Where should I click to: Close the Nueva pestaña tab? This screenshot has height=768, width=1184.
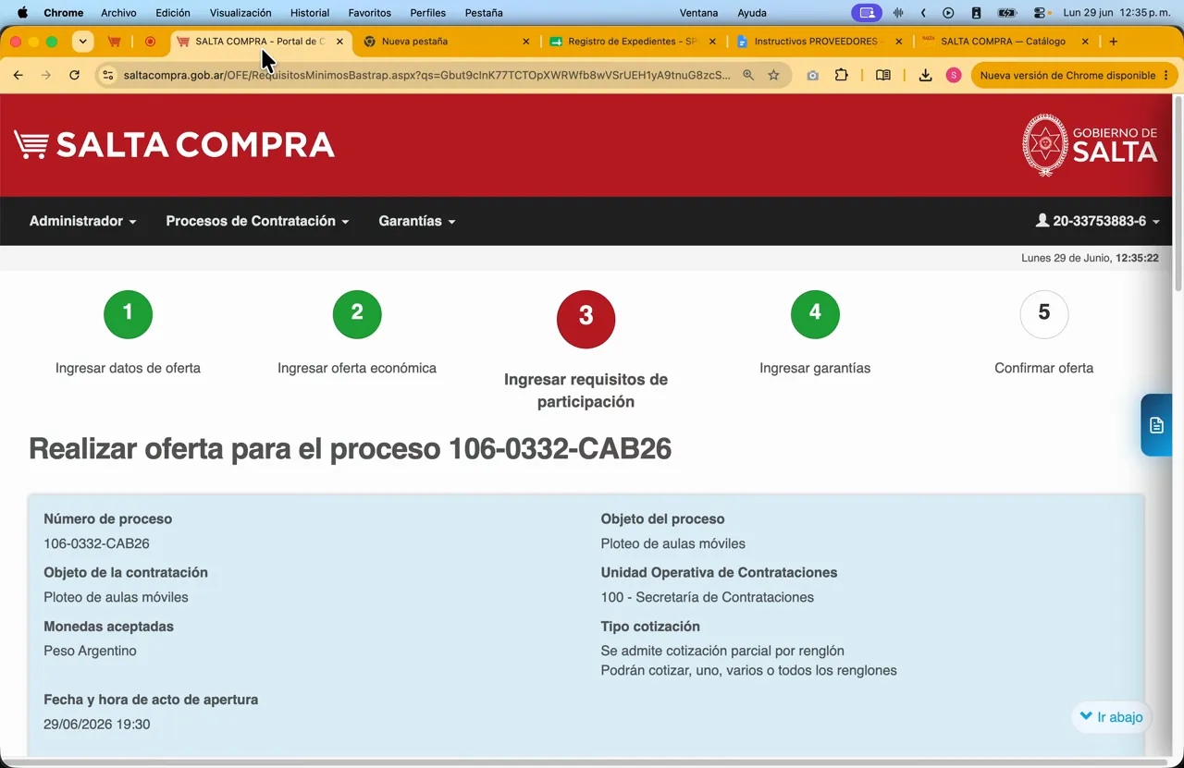pos(526,42)
